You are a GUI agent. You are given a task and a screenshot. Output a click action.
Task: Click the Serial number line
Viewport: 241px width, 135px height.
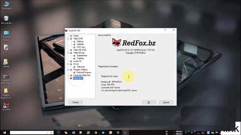(108, 85)
